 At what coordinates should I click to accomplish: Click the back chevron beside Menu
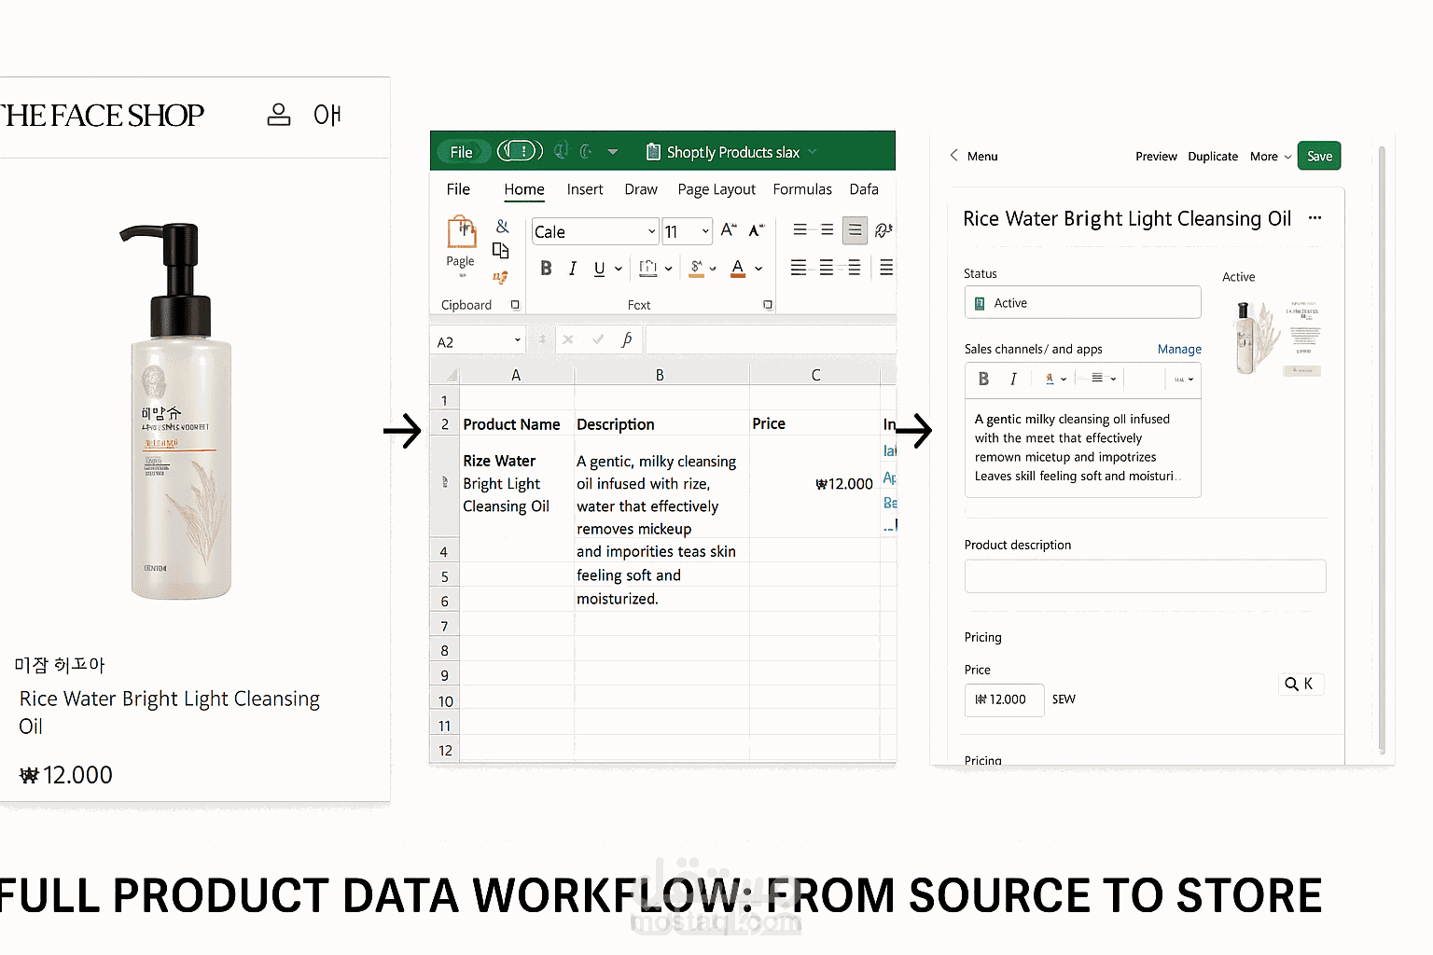953,156
